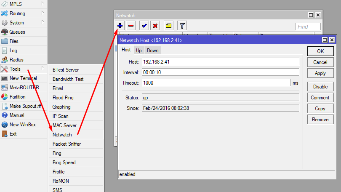Click the Partition pie icon
Screen dimensions: 341x192
click(4, 97)
